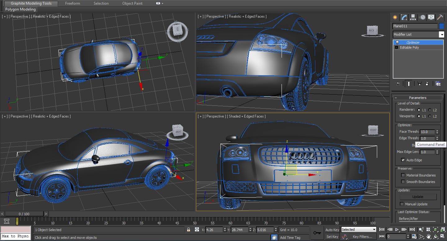Viewport: 447px width, 241px height.
Task: Select Renderer L2 radio button
Action: tap(430, 110)
